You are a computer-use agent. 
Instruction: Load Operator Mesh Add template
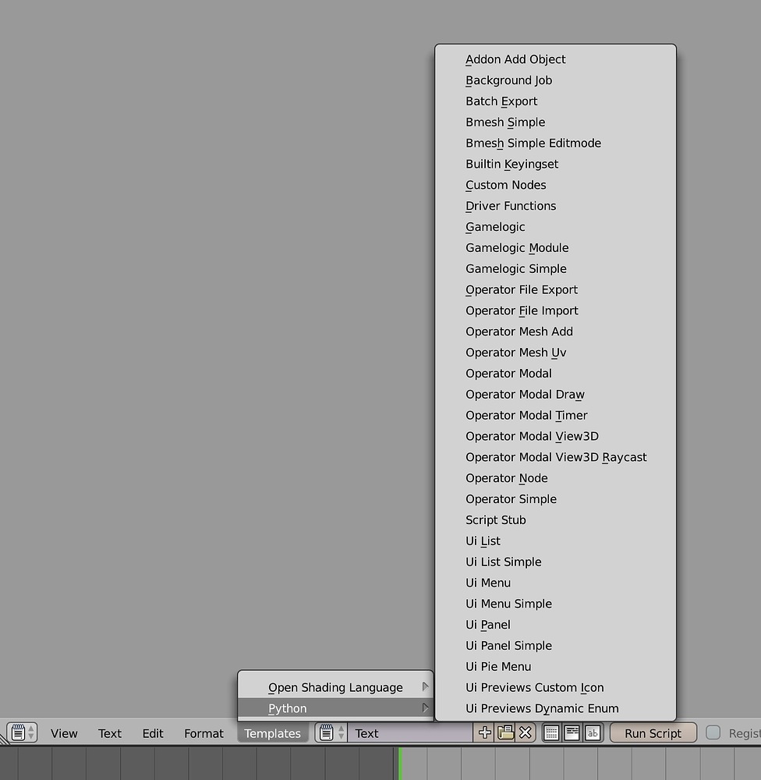pos(556,331)
